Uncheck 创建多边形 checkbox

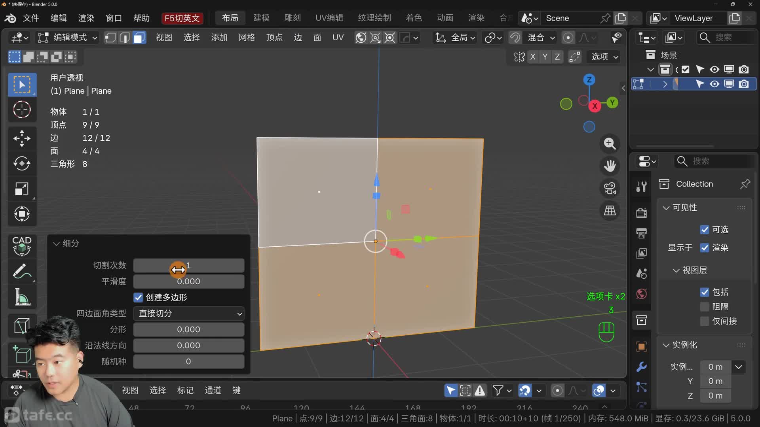[138, 297]
